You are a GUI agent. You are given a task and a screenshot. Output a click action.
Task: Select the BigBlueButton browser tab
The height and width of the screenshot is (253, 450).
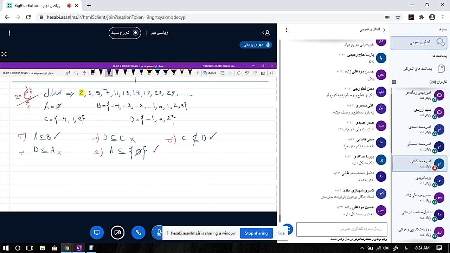pyautogui.click(x=43, y=6)
